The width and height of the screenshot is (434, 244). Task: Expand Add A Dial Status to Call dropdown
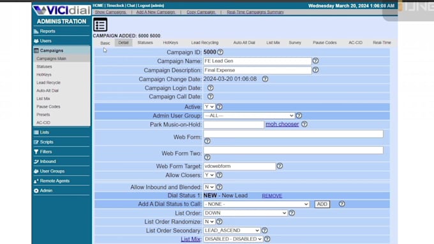[257, 205]
